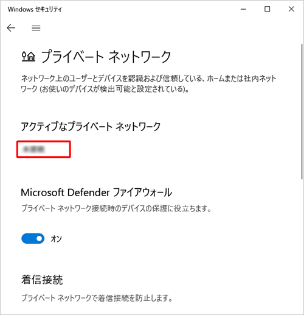Click the アクティブなプライベート ネットワーク heading
This screenshot has height=315, width=304.
(x=91, y=126)
